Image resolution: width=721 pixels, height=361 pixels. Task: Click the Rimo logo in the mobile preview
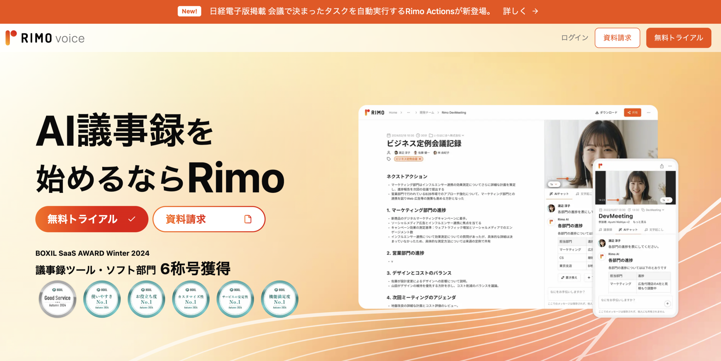point(600,166)
